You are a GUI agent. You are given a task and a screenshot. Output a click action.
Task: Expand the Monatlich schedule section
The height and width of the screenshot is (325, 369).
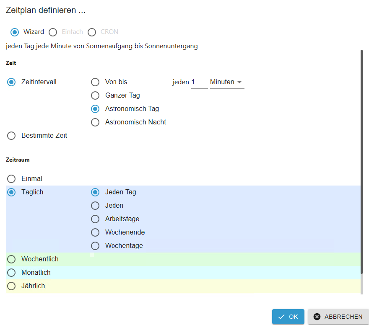12,273
